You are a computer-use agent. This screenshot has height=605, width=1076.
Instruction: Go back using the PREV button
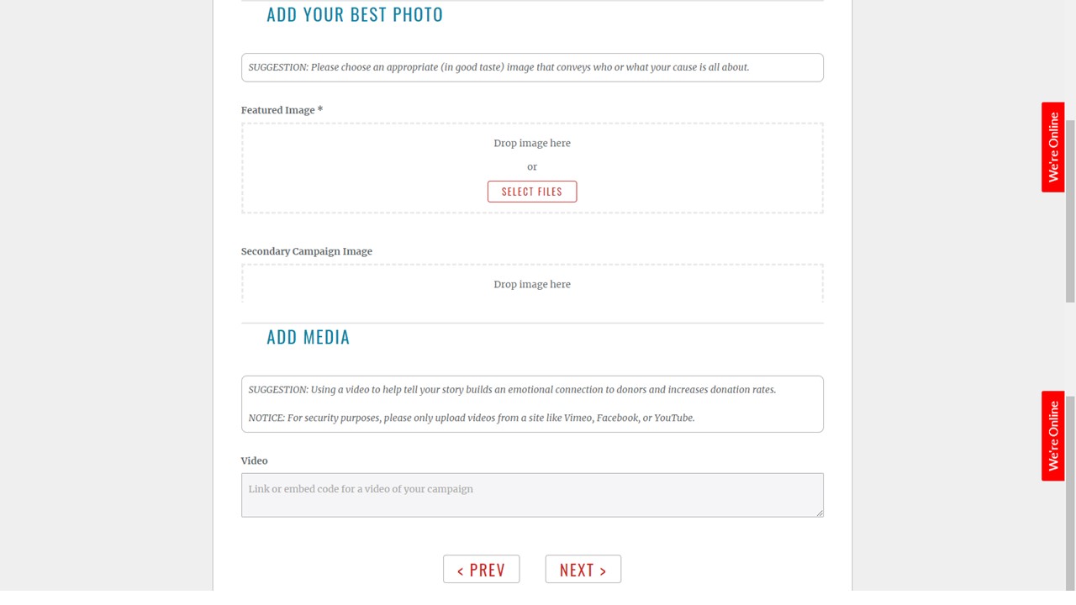481,570
